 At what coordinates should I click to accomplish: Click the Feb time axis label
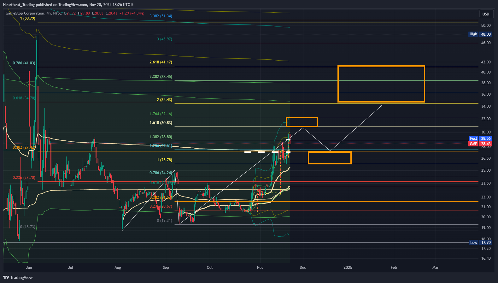click(394, 268)
